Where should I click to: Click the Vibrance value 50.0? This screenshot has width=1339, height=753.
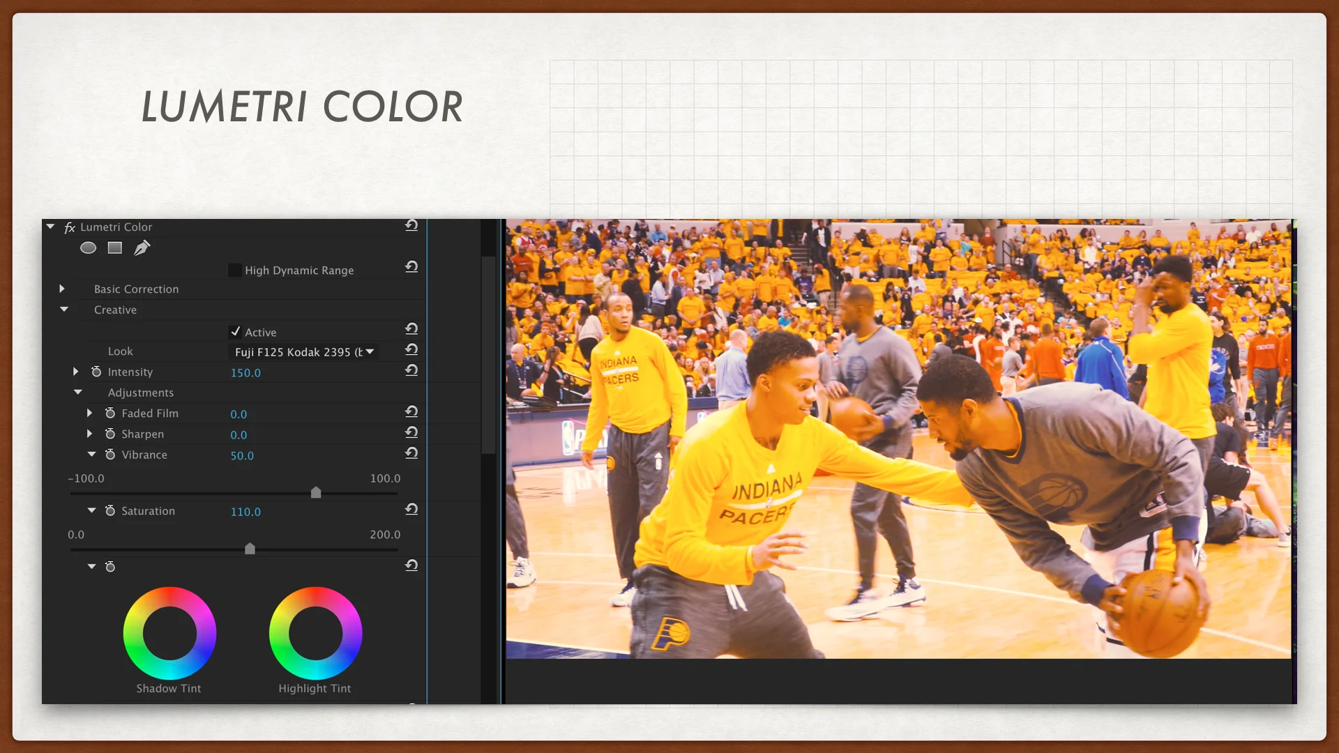pyautogui.click(x=242, y=456)
